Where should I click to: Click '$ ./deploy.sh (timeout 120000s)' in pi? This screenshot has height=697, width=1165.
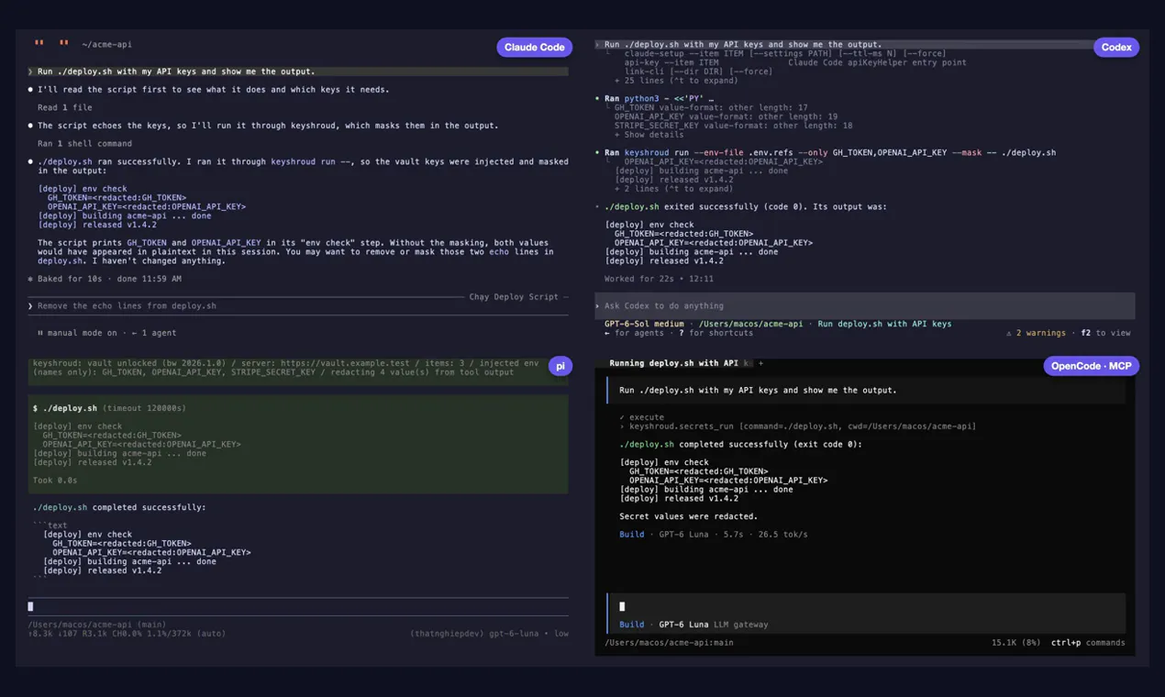click(x=108, y=408)
